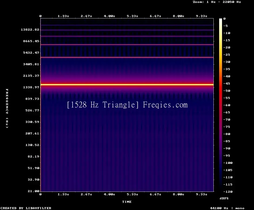Select the -20 dBFS scale value
This screenshot has width=254, height=210.
point(227,48)
